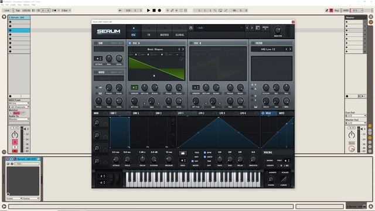375x211 pixels.
Task: Start playback with the Play button
Action: click(148, 11)
